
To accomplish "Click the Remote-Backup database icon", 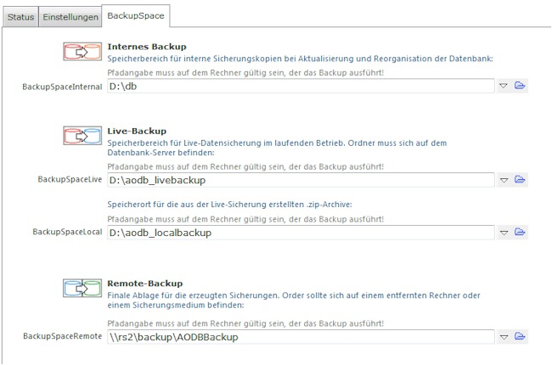I will [82, 288].
